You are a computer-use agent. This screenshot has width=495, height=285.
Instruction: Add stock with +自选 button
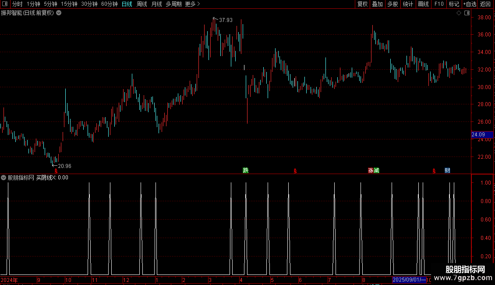[x=470, y=4]
